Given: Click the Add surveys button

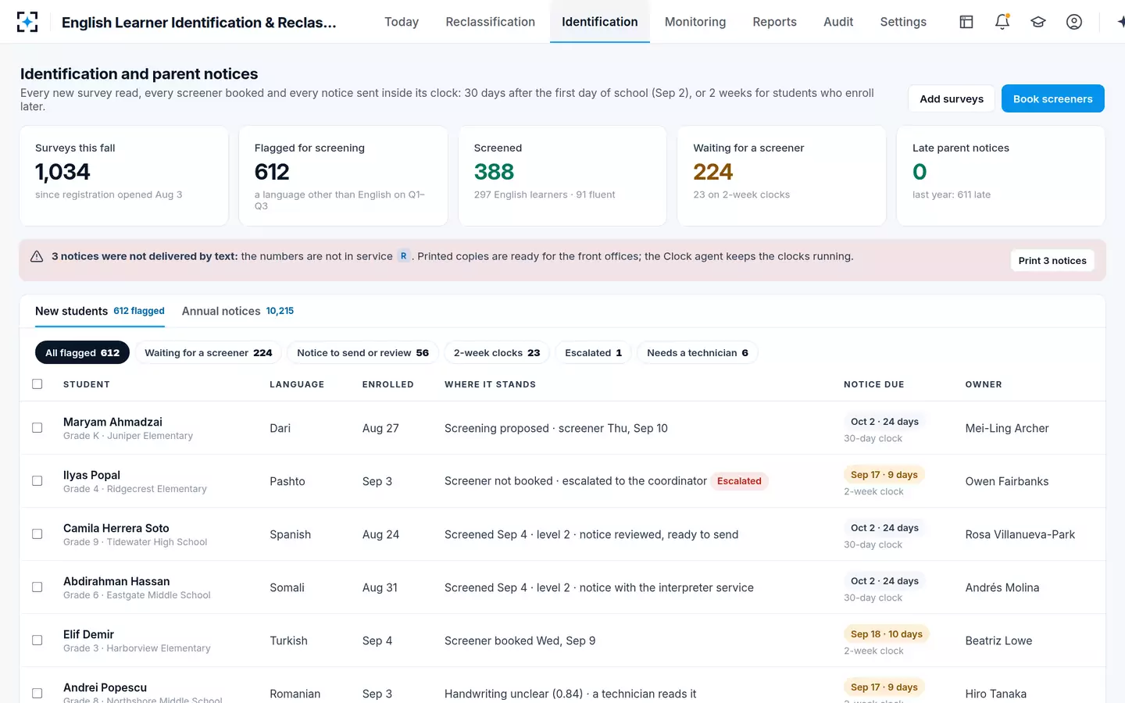Looking at the screenshot, I should (952, 98).
